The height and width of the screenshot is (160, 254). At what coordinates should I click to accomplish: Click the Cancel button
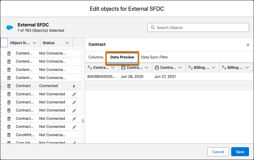(x=218, y=151)
